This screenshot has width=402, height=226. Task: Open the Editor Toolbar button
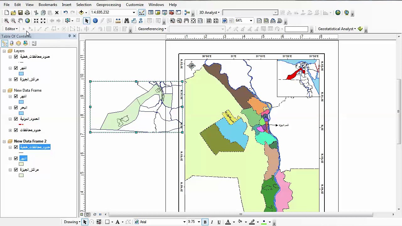[142, 13]
